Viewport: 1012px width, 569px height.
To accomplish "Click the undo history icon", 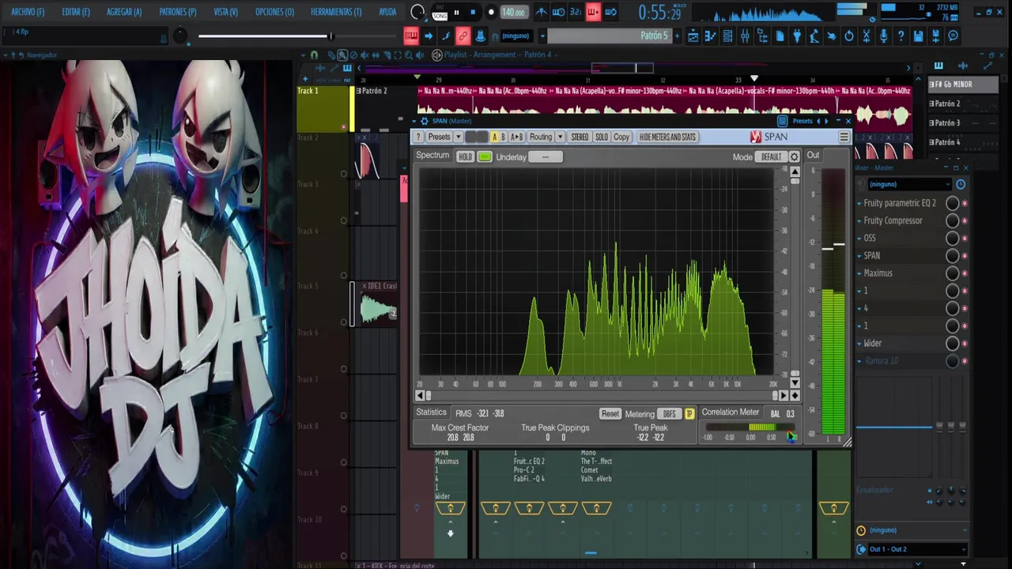I will coord(849,36).
